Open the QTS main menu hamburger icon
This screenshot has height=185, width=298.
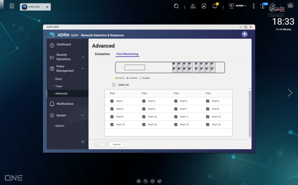point(12,6)
